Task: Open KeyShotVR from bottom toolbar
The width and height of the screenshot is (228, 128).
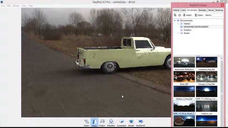Action: click(141, 122)
